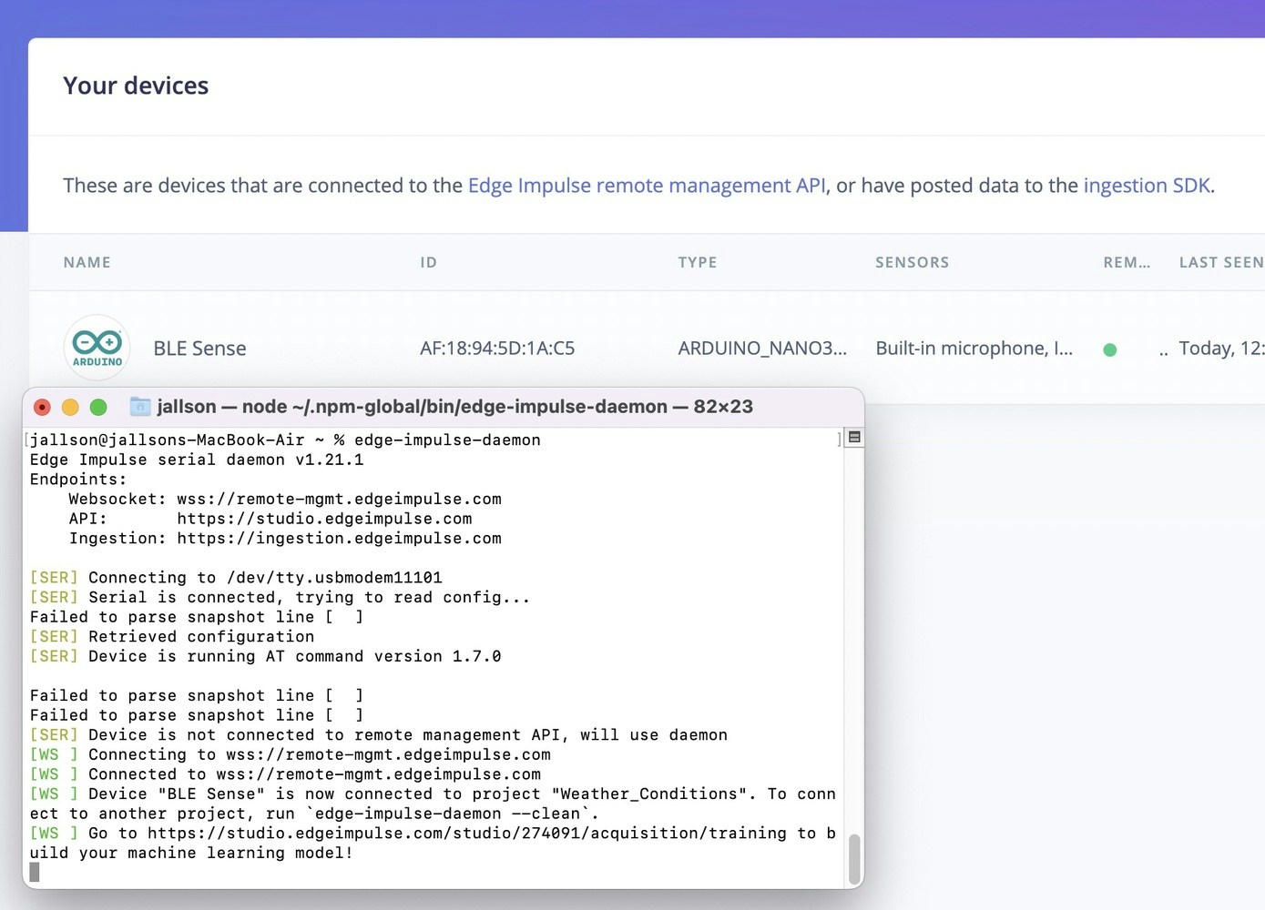
Task: Click the API studio.edgeimpulse.com line
Action: click(x=270, y=519)
